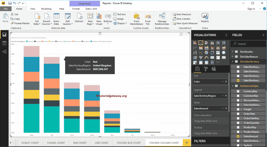Image resolution: width=267 pixels, height=147 pixels.
Task: Collapse the Visualizations pane chevron
Action: tap(226, 35)
